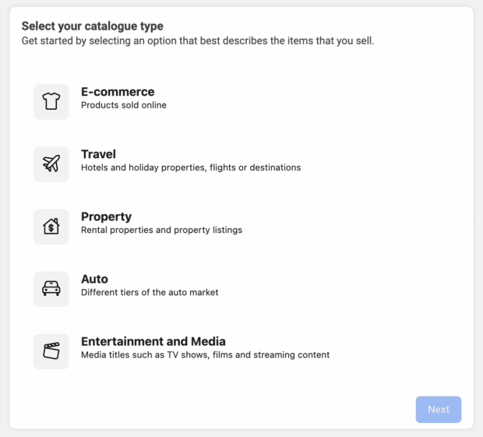
Task: Click "Media titles such as TV shows" description
Action: click(206, 354)
